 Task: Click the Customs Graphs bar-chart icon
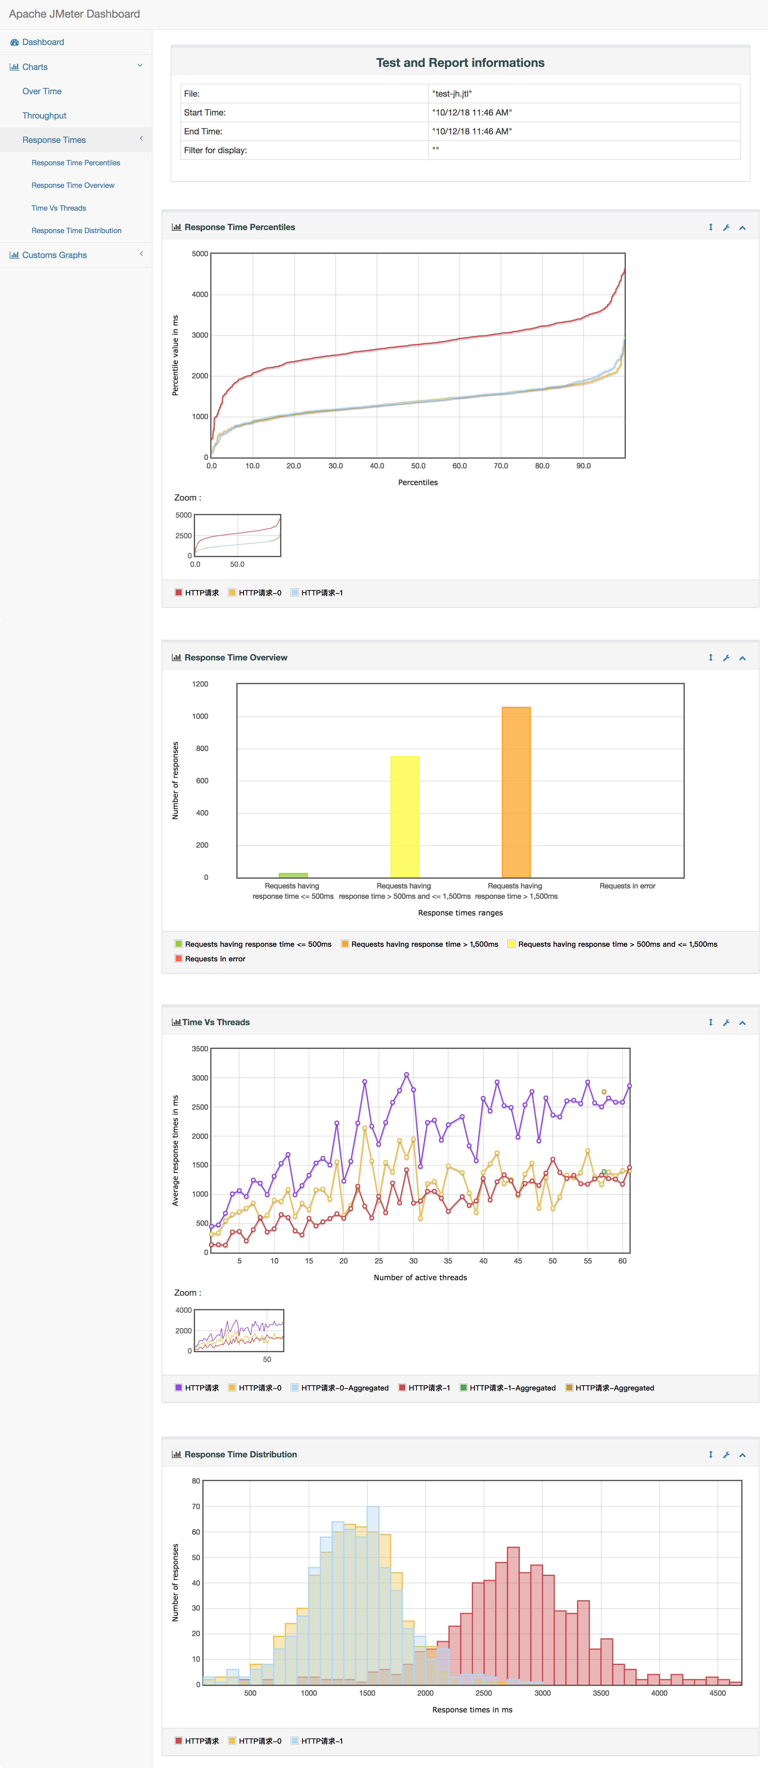pos(14,255)
